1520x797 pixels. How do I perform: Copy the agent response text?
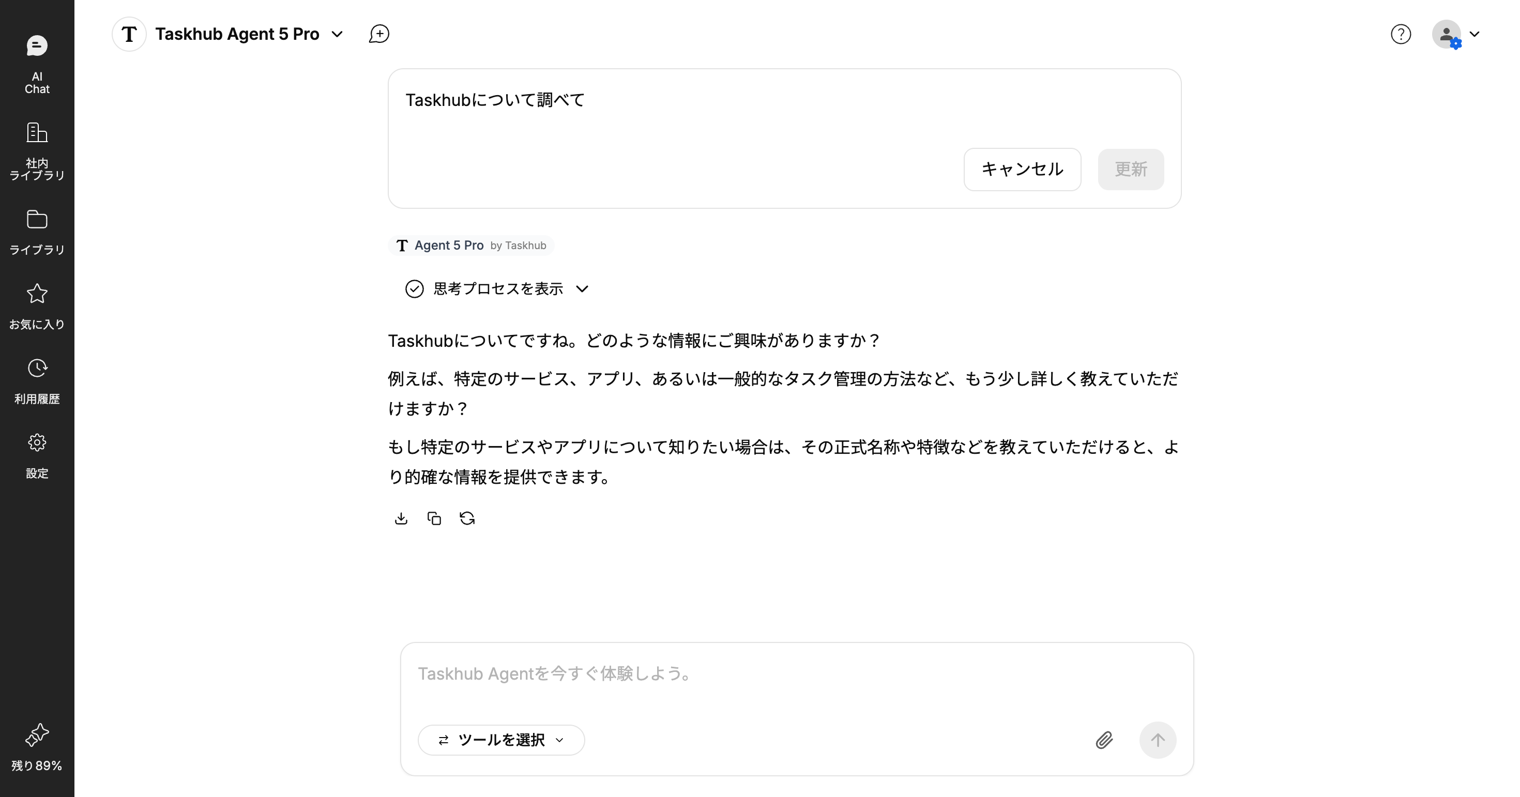[x=434, y=518]
